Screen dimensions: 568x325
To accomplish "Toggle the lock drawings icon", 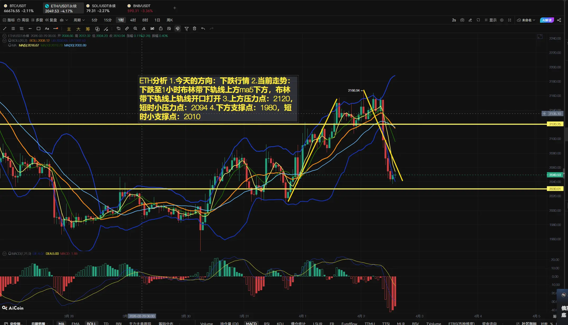I will [161, 29].
